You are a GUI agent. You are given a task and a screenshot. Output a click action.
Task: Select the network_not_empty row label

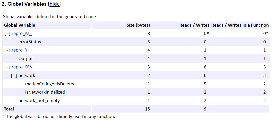click(39, 100)
